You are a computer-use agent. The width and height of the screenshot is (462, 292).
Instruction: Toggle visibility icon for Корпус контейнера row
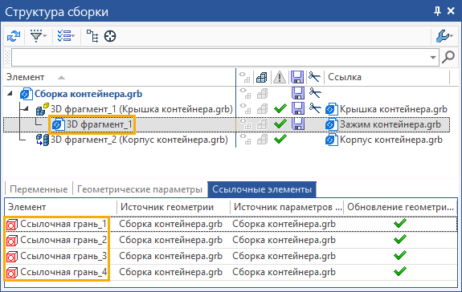pos(244,139)
